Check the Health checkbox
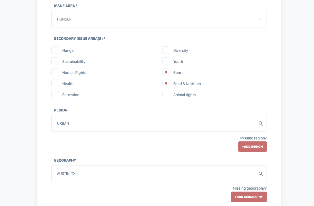314x206 pixels. point(55,83)
